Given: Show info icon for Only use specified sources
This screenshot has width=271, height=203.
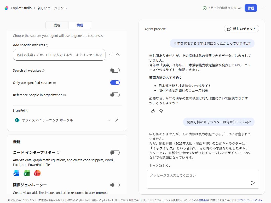Looking at the screenshot, I should [x=54, y=83].
